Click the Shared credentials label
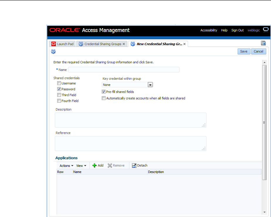The image size is (271, 217). click(67, 78)
